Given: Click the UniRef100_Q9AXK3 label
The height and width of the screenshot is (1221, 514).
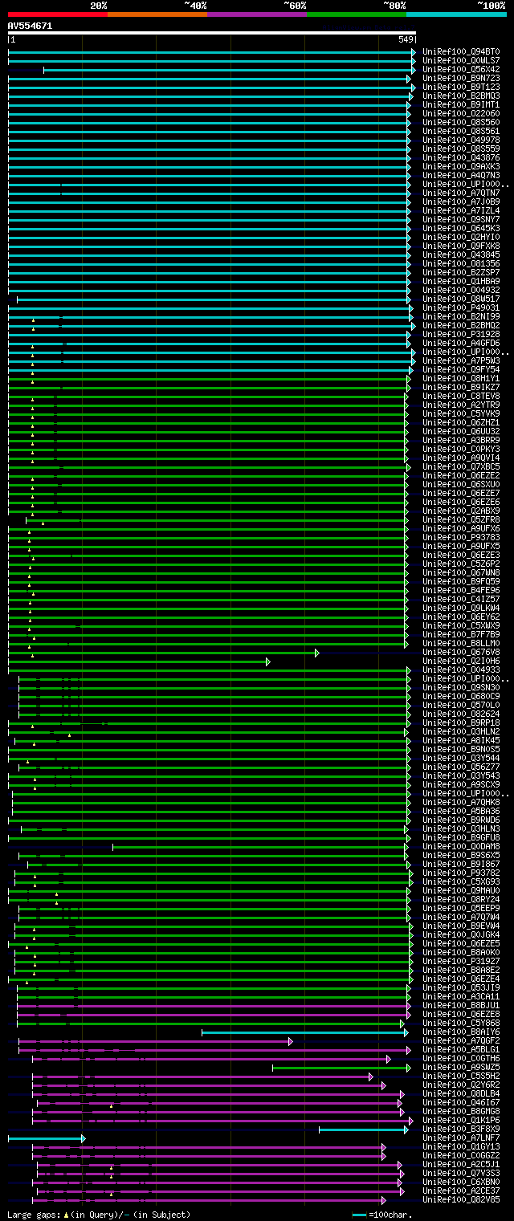Looking at the screenshot, I should click(x=461, y=166).
